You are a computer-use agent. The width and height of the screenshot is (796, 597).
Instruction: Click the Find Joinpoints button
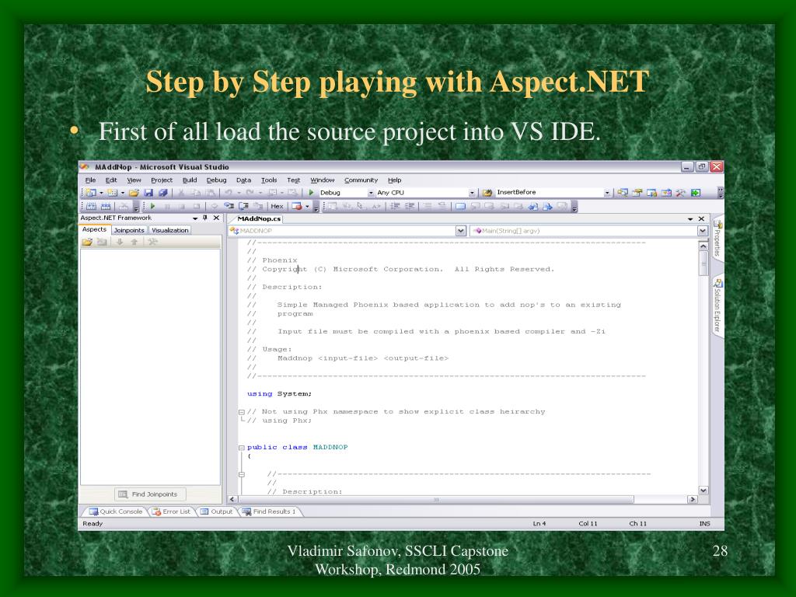(150, 494)
